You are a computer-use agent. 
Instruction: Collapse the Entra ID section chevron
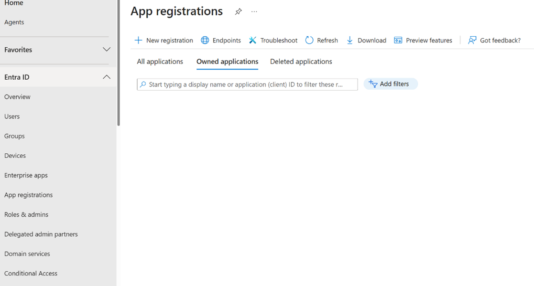(x=107, y=77)
